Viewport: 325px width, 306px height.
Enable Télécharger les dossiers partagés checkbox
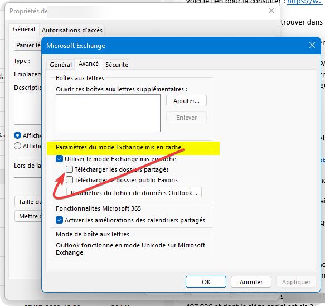70,169
